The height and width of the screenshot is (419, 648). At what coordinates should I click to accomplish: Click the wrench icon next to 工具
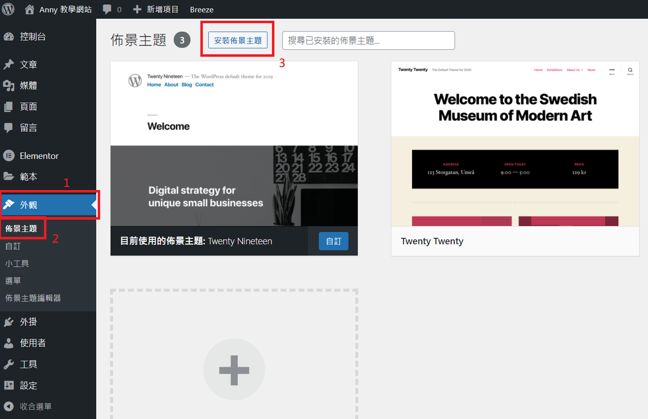point(8,364)
